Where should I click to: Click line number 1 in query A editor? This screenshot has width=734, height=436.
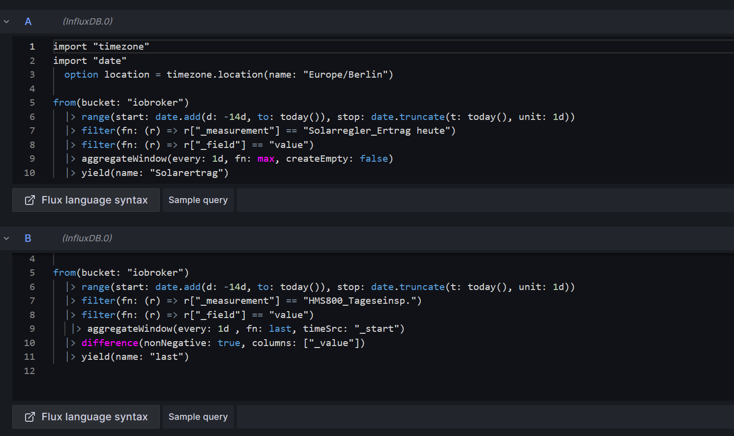click(32, 46)
